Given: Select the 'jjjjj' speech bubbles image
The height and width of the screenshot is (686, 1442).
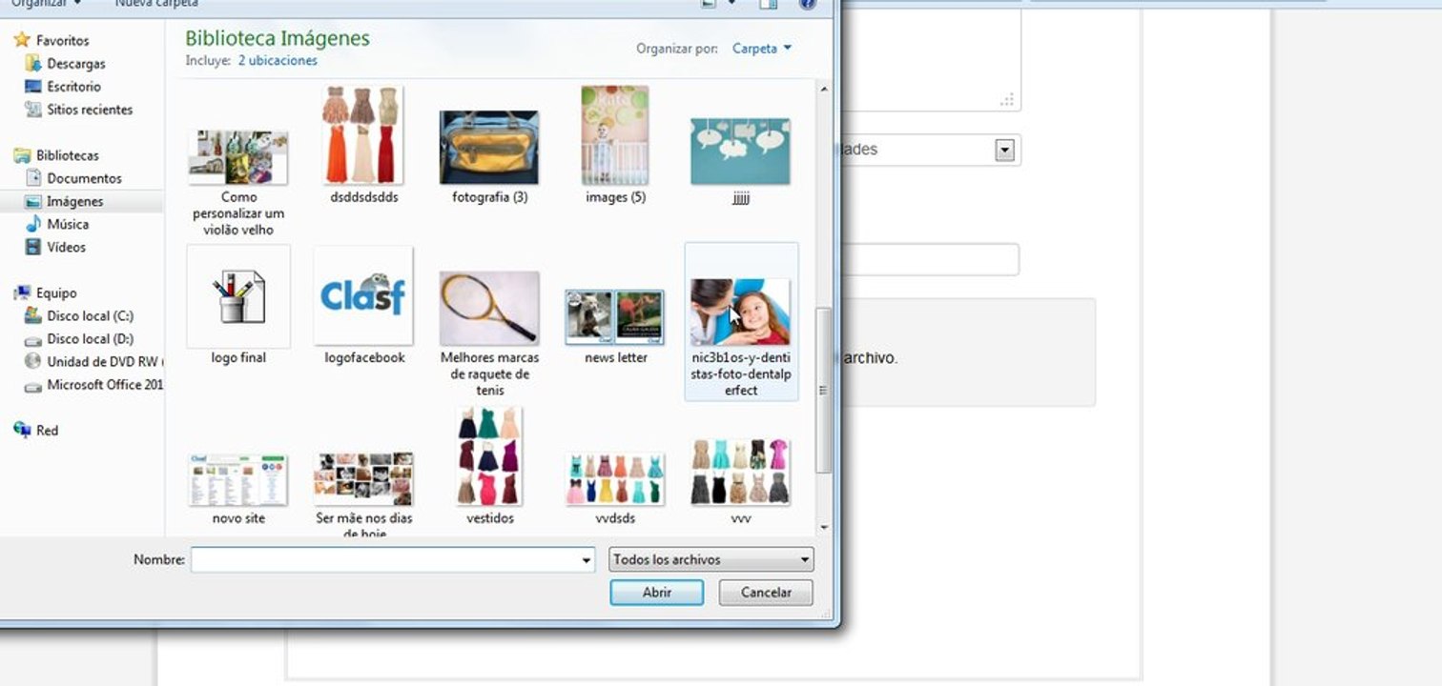Looking at the screenshot, I should (x=741, y=160).
